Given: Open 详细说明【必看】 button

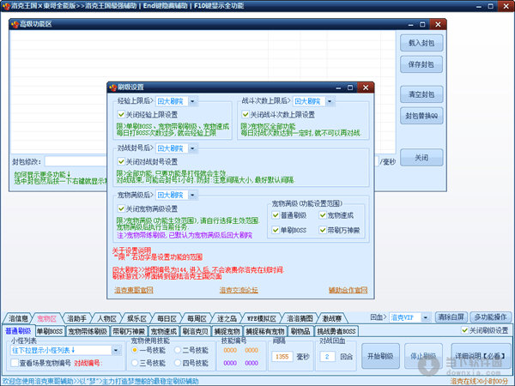Looking at the screenshot, I should click(x=480, y=356).
